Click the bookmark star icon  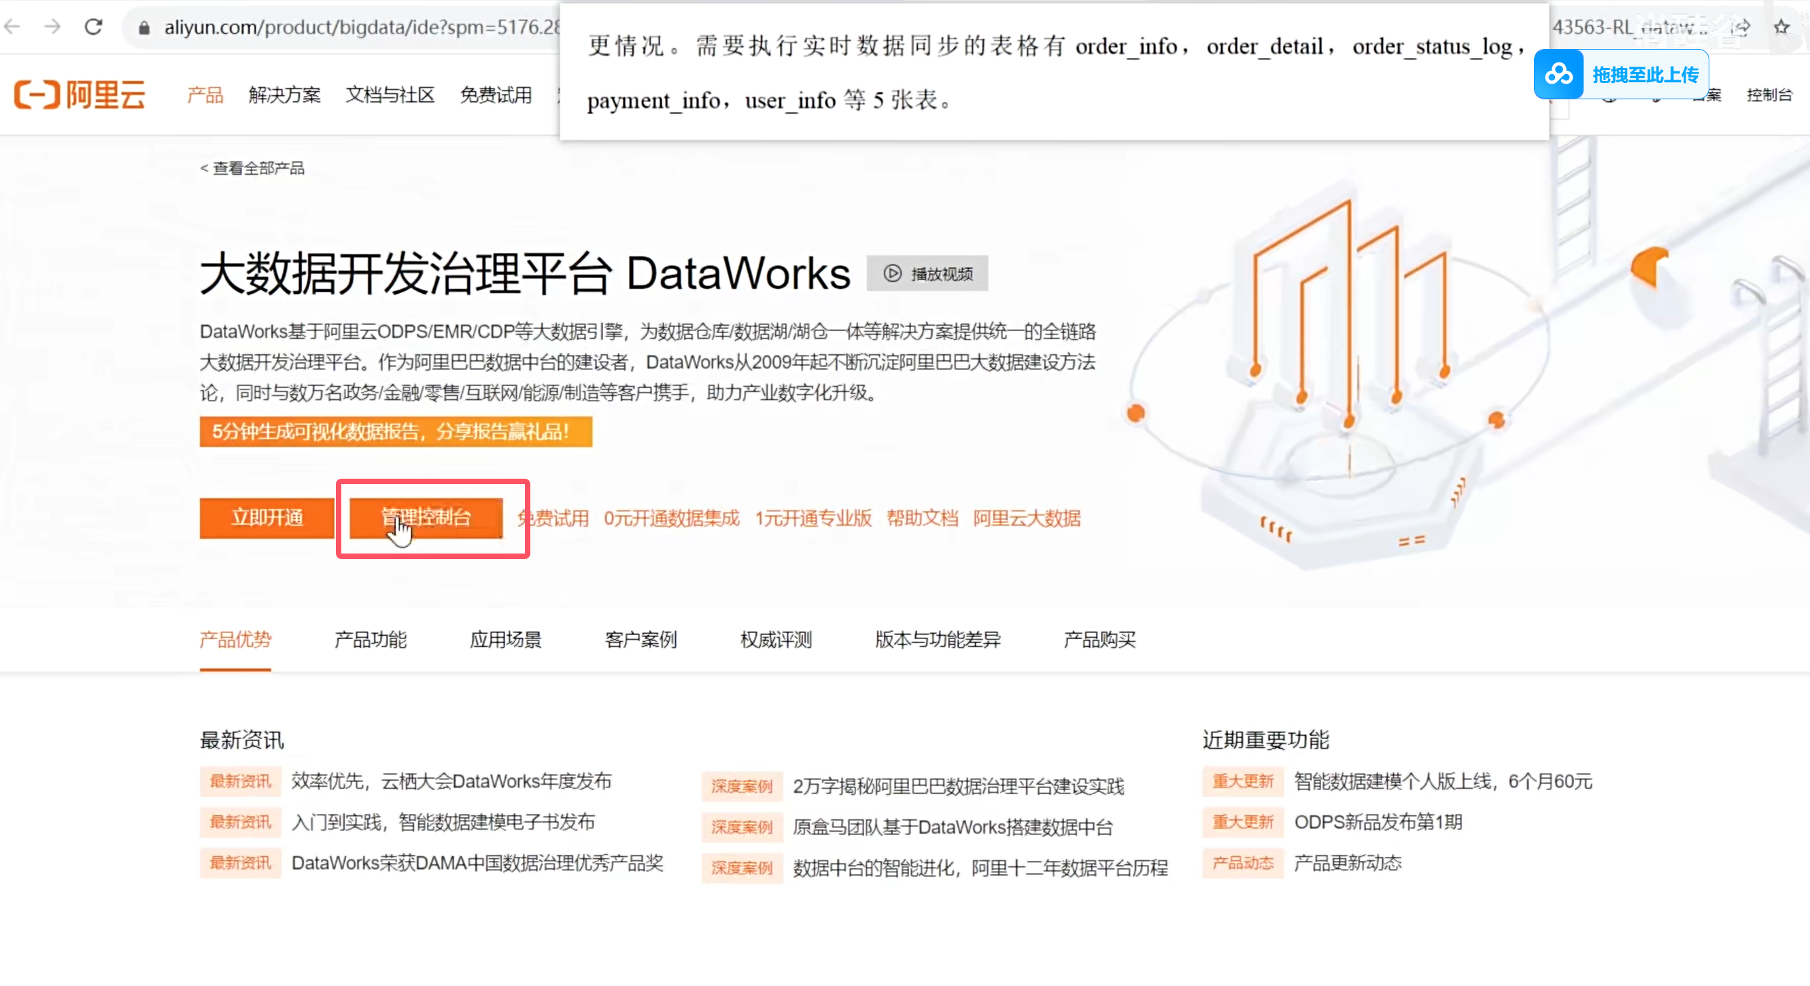tap(1781, 27)
